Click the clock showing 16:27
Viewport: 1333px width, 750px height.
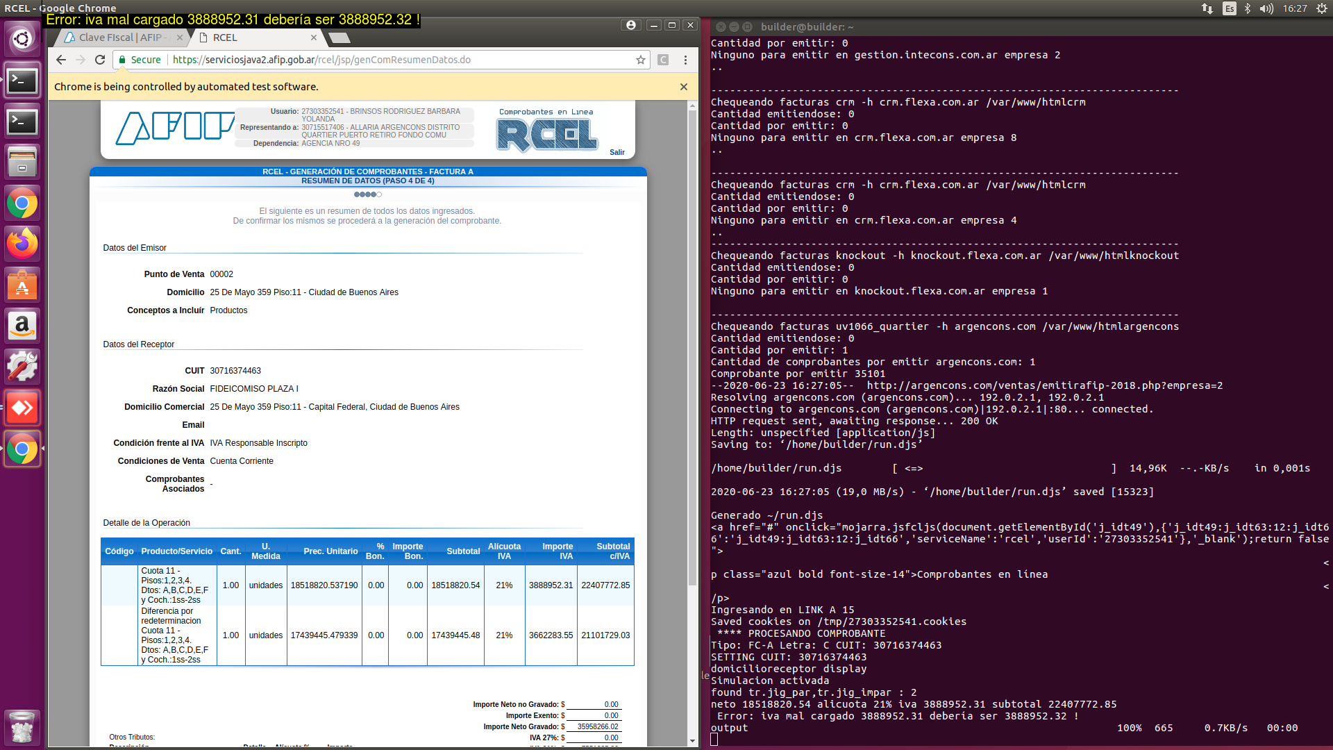[x=1295, y=8]
